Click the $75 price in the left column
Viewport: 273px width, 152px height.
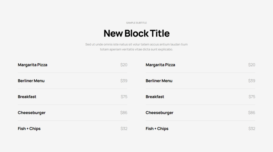pos(124,97)
